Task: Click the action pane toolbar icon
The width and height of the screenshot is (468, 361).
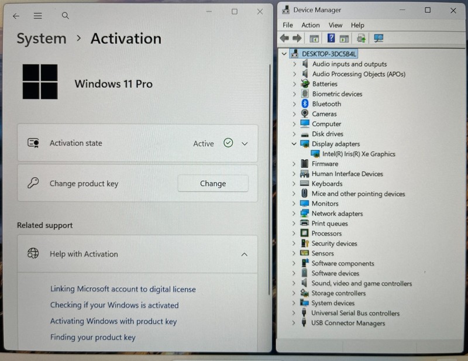Action: click(x=344, y=39)
